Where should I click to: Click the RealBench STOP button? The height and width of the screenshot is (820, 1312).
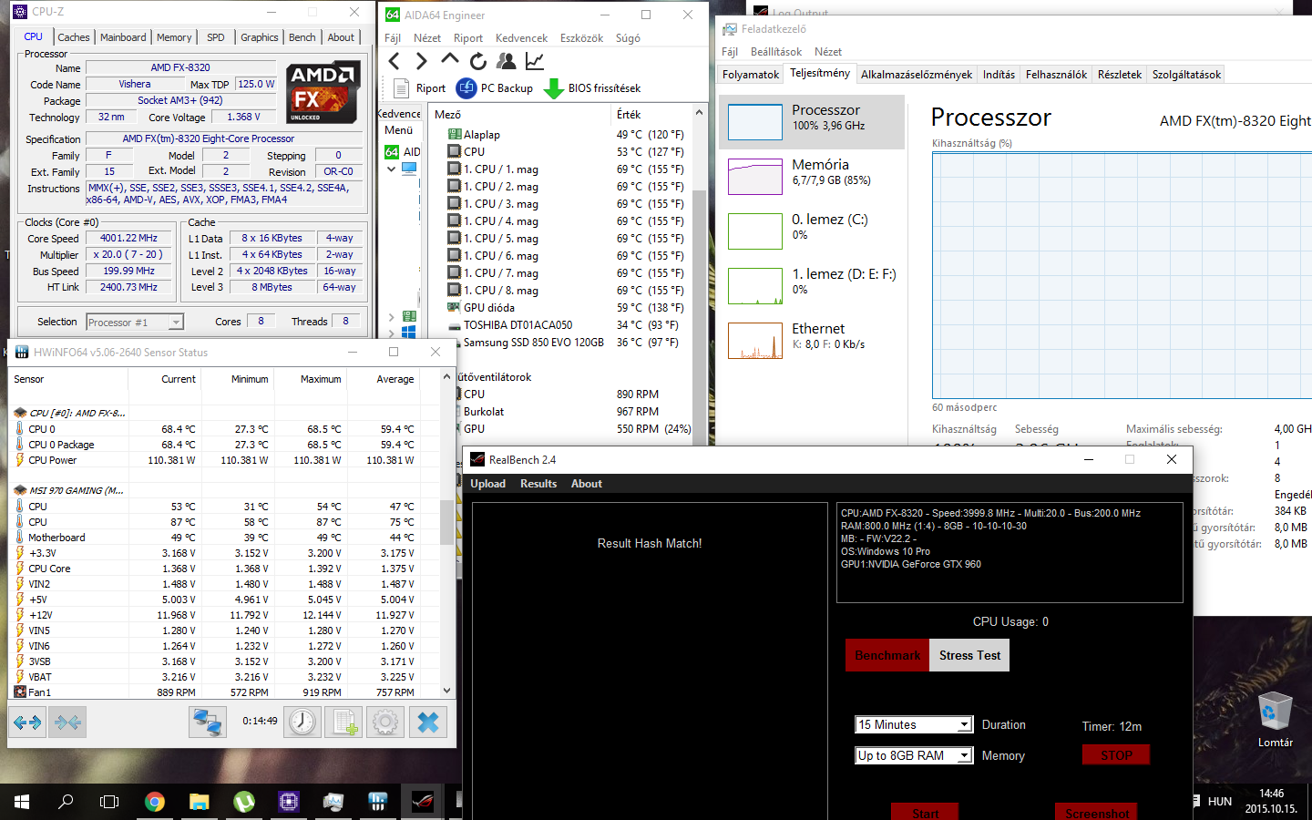[x=1116, y=755]
